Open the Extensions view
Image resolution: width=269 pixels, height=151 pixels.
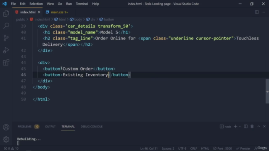tap(6, 62)
